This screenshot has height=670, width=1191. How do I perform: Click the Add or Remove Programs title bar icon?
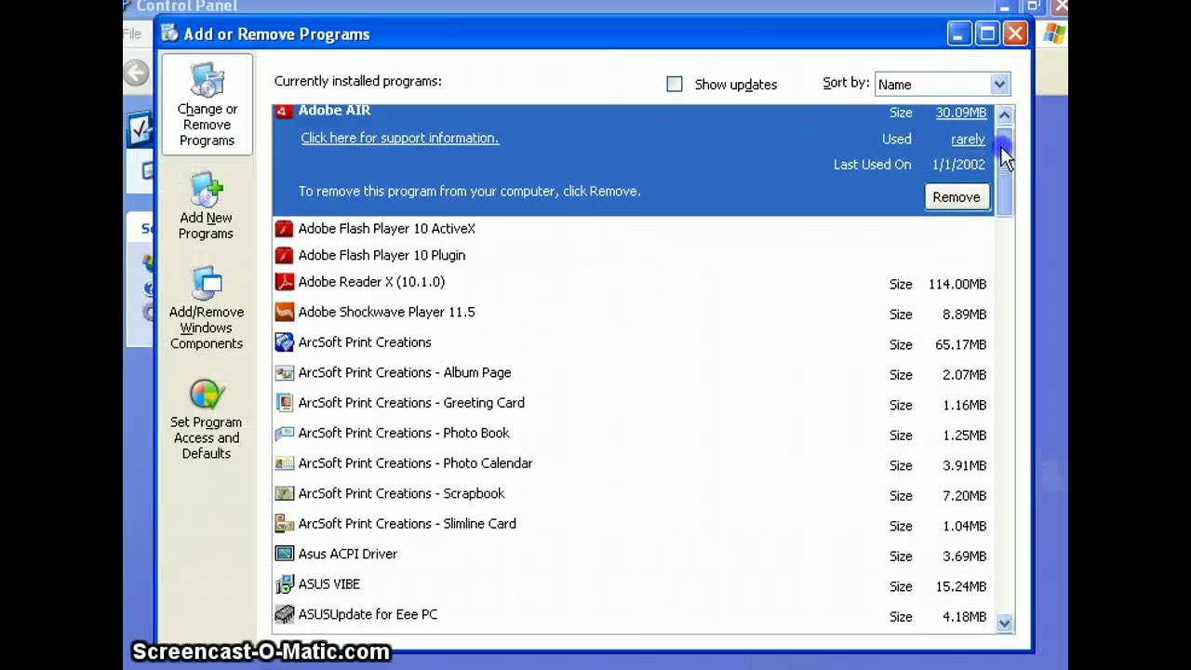(x=169, y=33)
